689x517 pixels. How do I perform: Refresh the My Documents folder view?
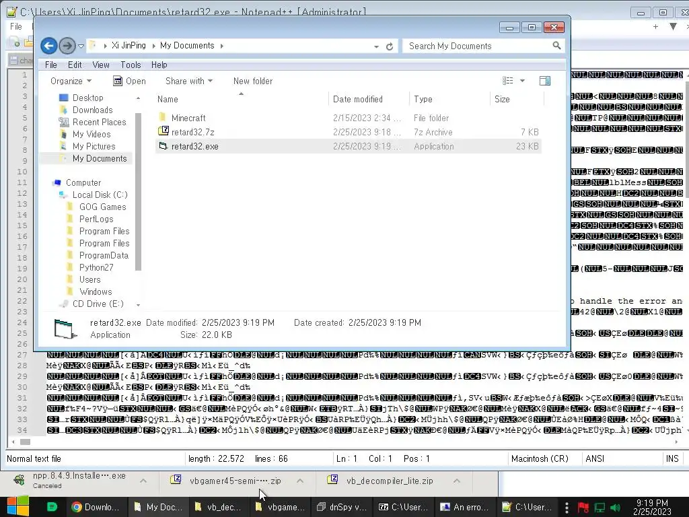pos(390,46)
